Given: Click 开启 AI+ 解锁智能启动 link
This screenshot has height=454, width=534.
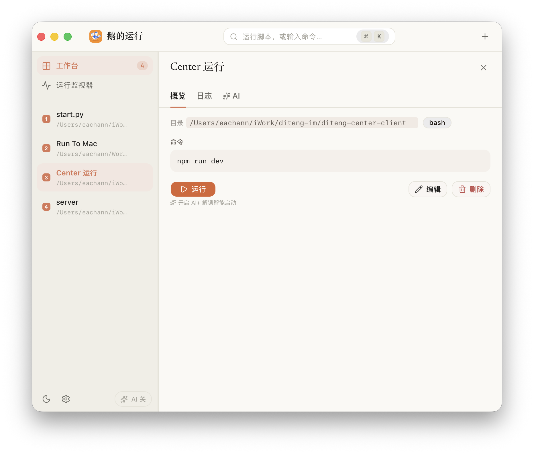Looking at the screenshot, I should [x=203, y=203].
